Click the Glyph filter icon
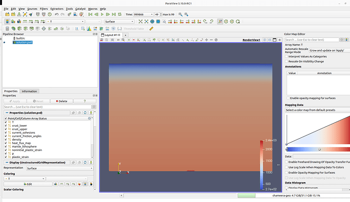The image size is (350, 202). pyautogui.click(x=44, y=29)
